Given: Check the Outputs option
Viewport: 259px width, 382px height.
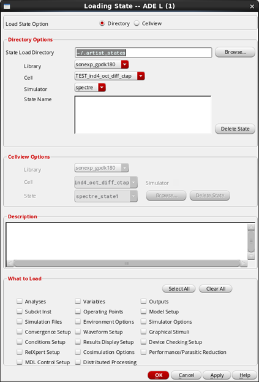Looking at the screenshot, I should tap(143, 301).
